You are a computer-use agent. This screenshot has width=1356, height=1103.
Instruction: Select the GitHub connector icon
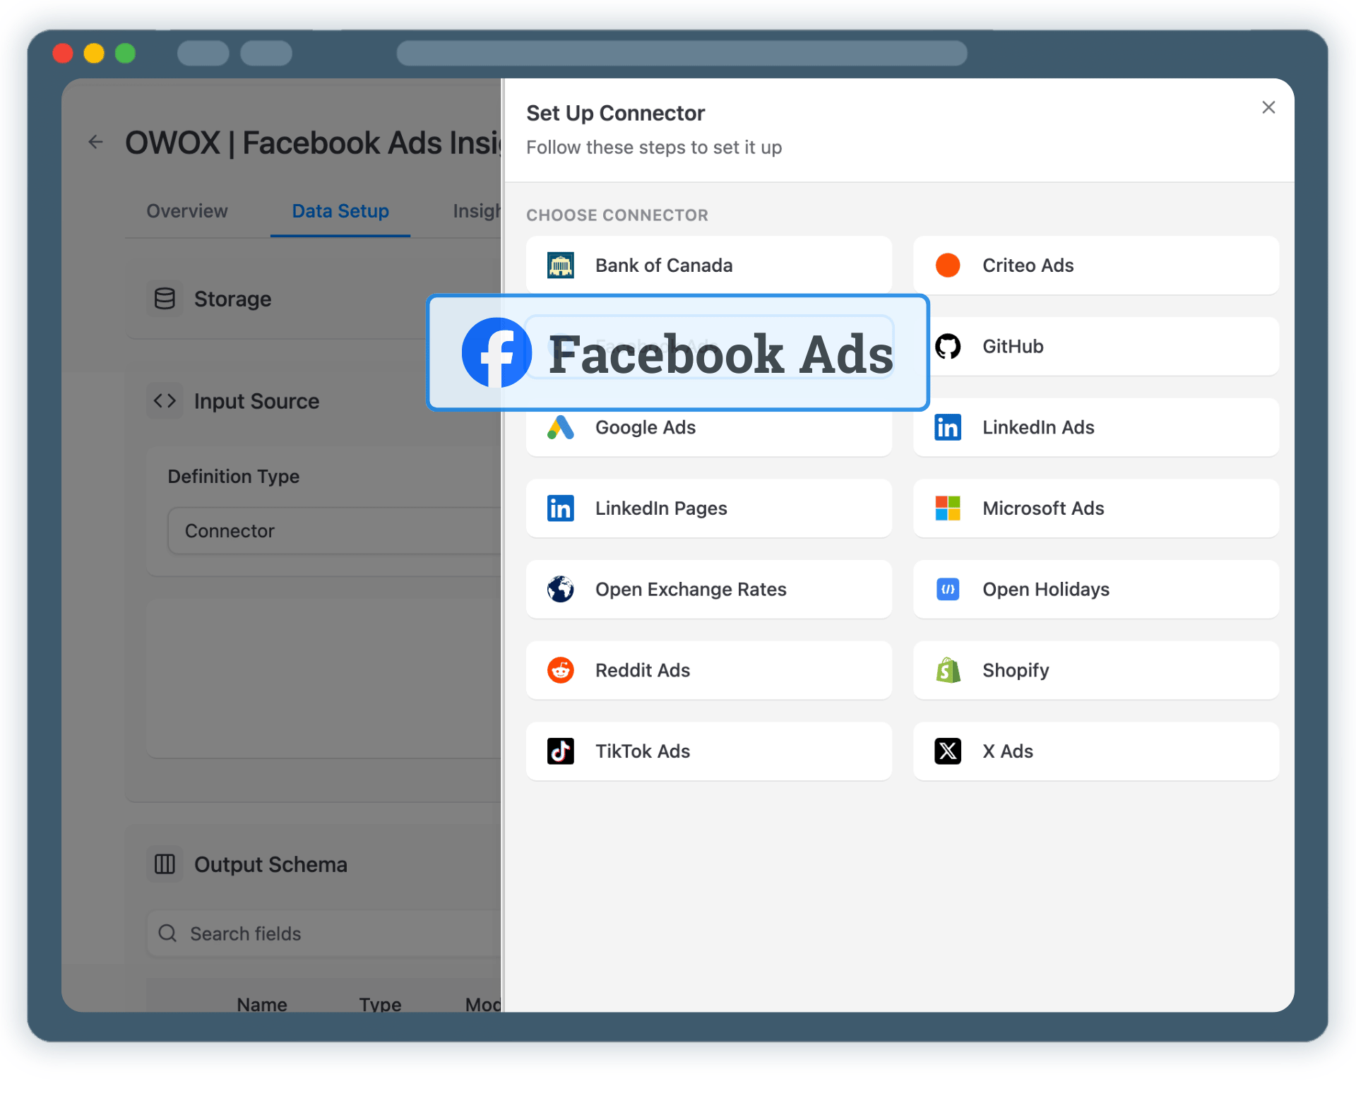(947, 346)
